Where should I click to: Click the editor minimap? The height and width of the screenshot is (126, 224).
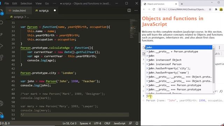coord(134,29)
